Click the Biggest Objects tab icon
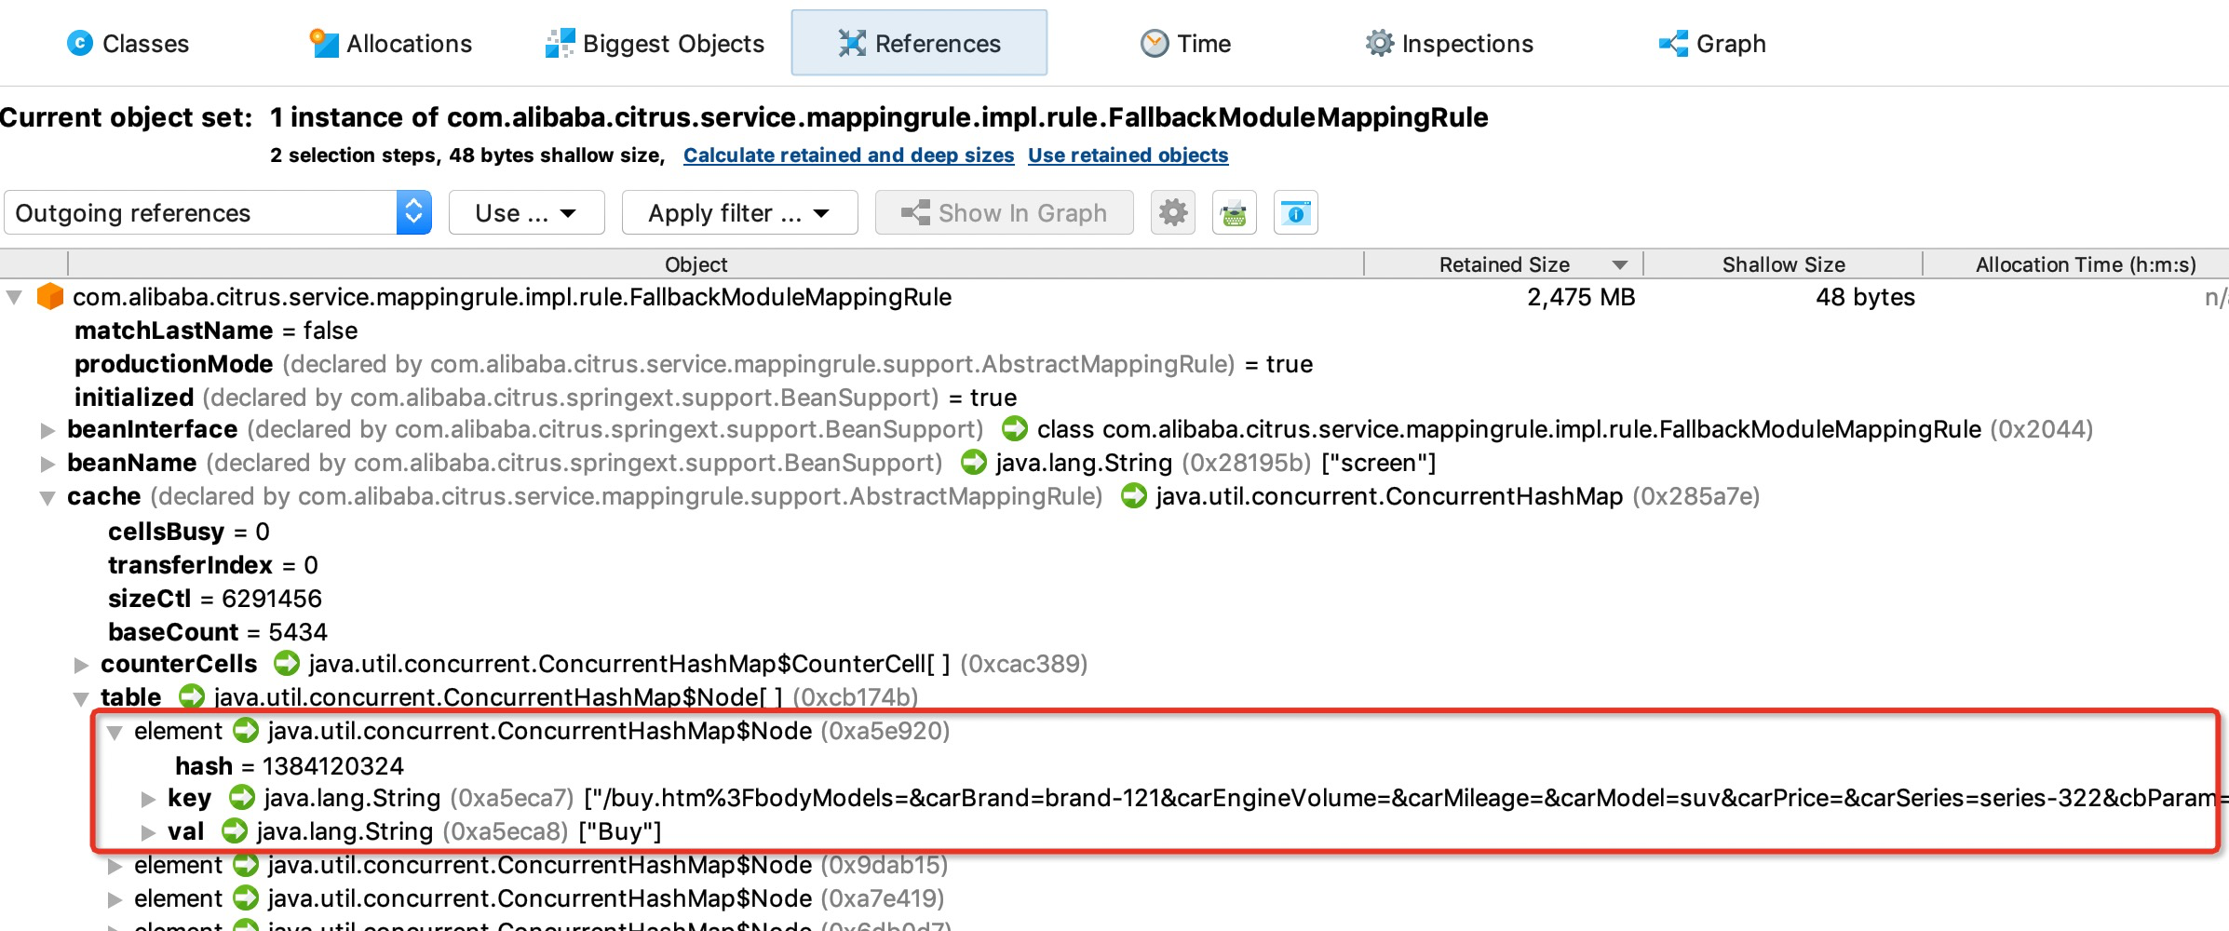The height and width of the screenshot is (931, 2229). coord(560,43)
